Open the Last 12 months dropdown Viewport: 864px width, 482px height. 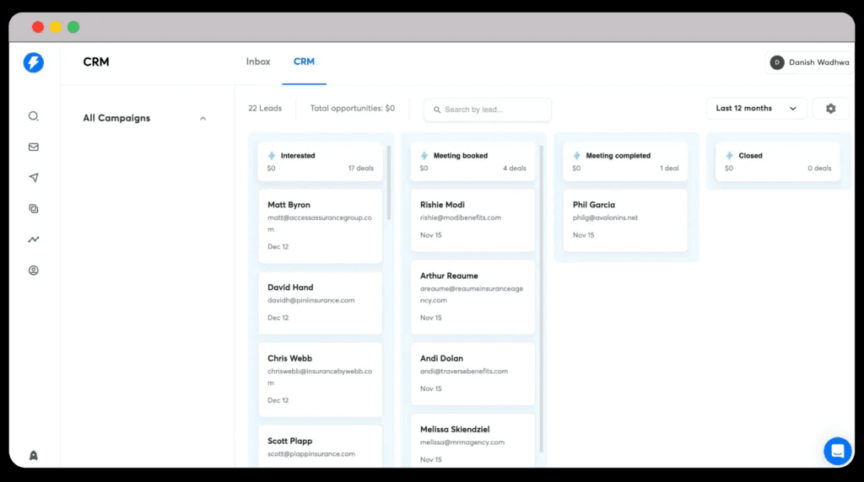click(x=757, y=109)
